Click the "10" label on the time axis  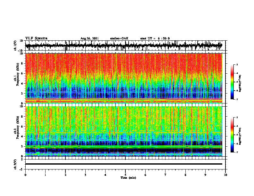click(x=225, y=175)
